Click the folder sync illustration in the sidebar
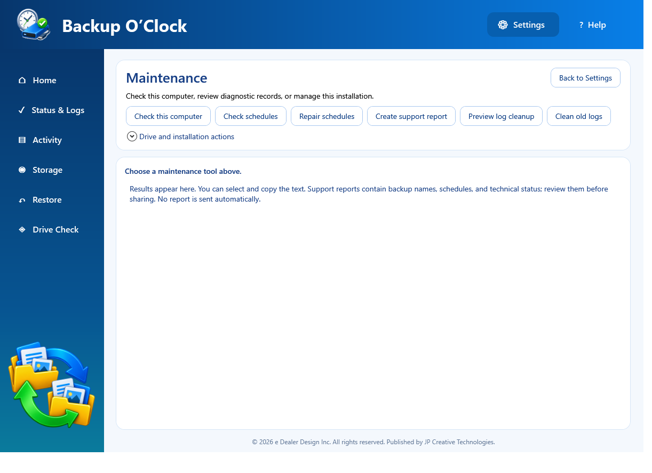The height and width of the screenshot is (473, 652). pos(52,385)
